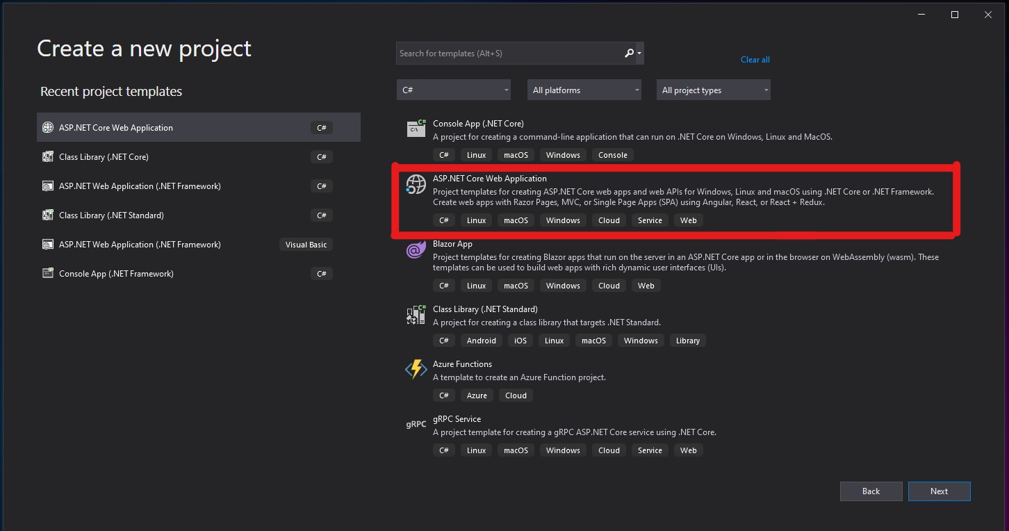Click the Class Library (.NET Standard) icon
1009x531 pixels.
coord(416,315)
